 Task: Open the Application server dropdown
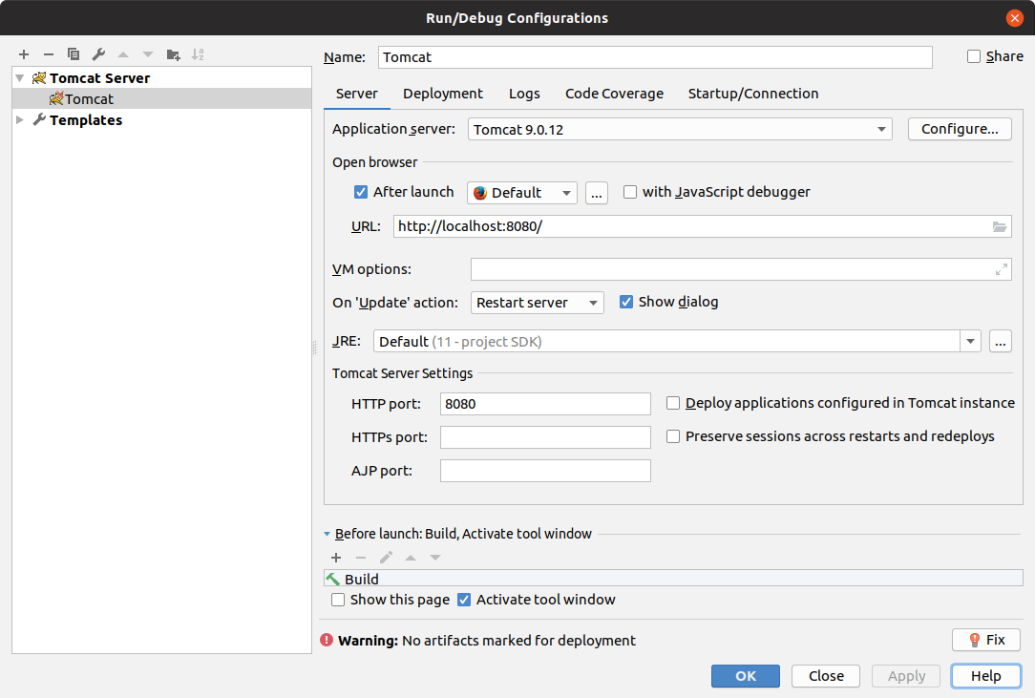click(679, 129)
